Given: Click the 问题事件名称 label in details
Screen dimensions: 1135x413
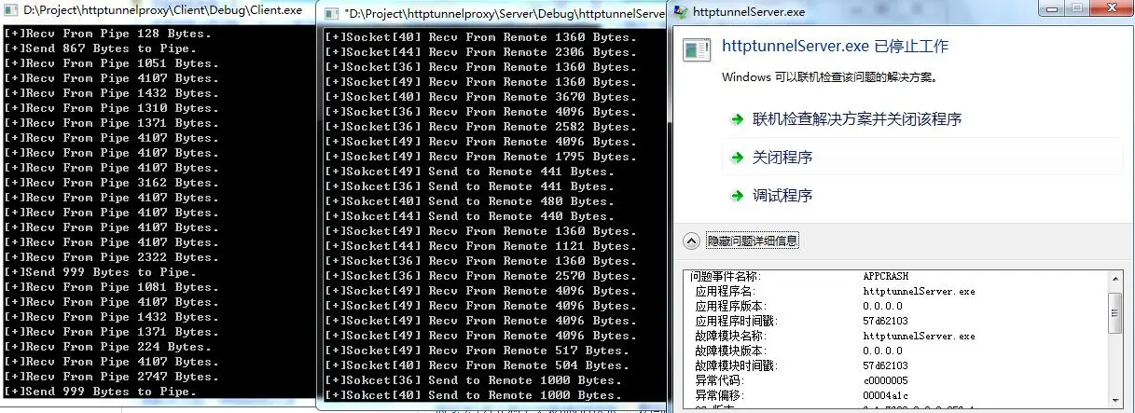Looking at the screenshot, I should (x=725, y=277).
